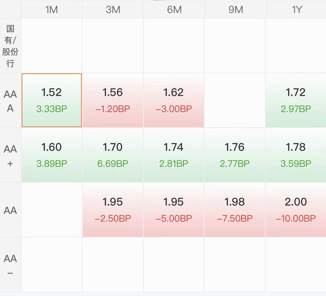Select the AA- rating row label
The image size is (326, 296).
click(10, 265)
